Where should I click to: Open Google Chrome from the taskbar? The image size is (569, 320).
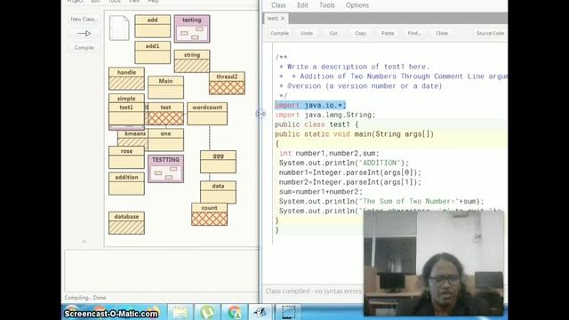[x=234, y=312]
